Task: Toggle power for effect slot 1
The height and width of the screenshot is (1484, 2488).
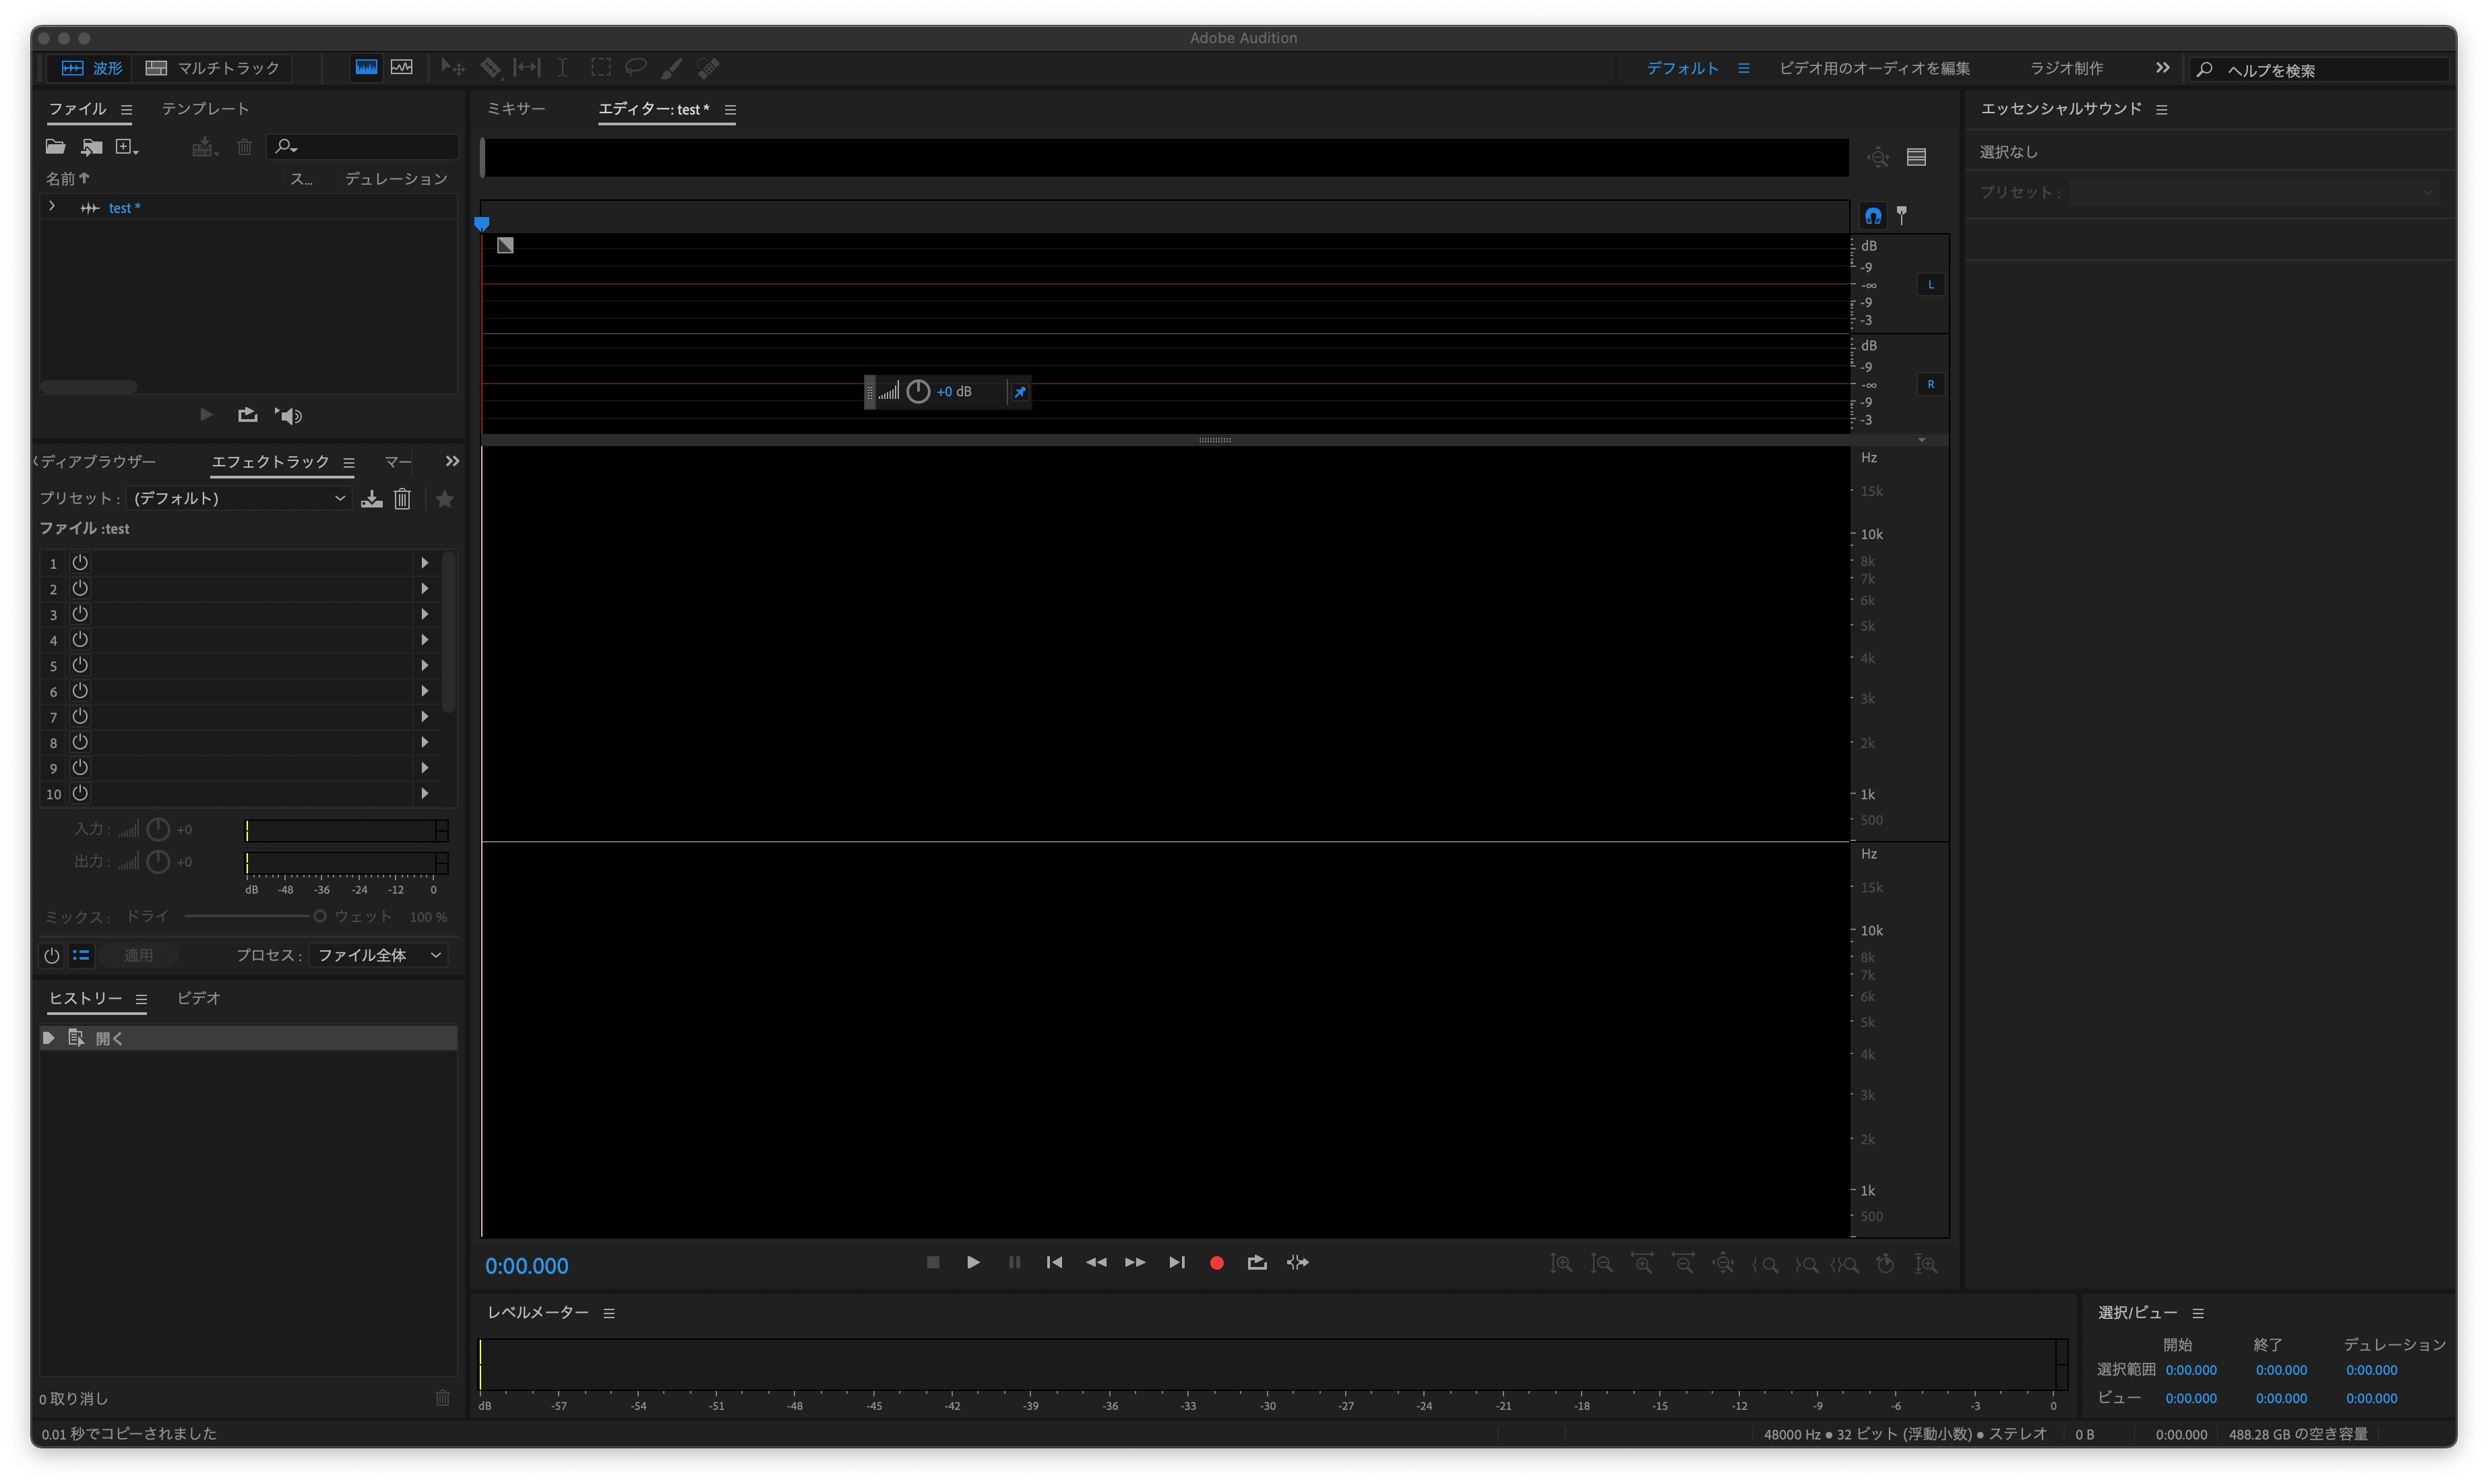Action: tap(80, 562)
